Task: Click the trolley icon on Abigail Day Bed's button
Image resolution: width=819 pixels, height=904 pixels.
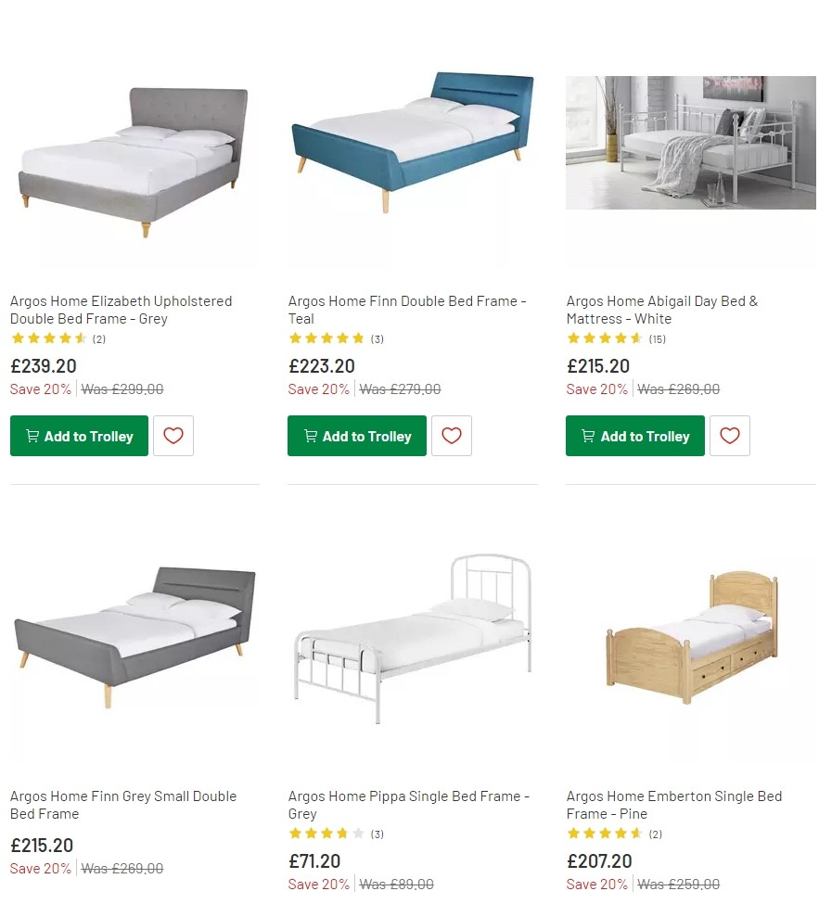Action: [x=588, y=436]
